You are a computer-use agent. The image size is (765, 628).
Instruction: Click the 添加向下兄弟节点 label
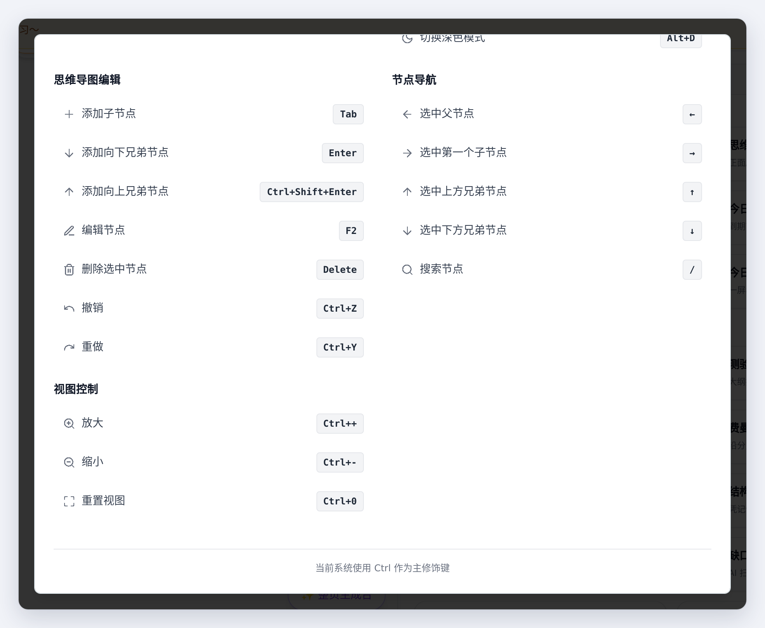125,152
